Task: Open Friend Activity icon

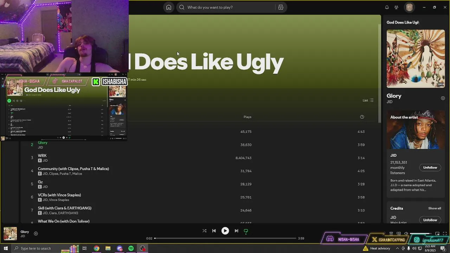Action: coord(396,7)
